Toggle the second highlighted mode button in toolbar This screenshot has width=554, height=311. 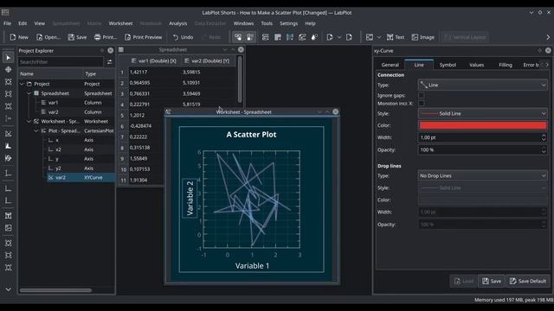(x=250, y=37)
